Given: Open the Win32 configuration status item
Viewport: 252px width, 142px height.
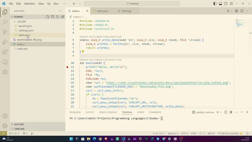Looking at the screenshot, I should click(211, 133).
